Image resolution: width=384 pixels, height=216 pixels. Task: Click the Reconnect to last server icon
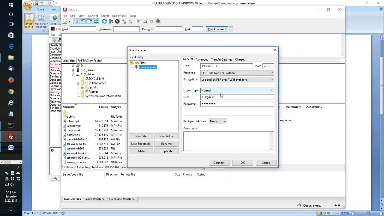click(130, 21)
